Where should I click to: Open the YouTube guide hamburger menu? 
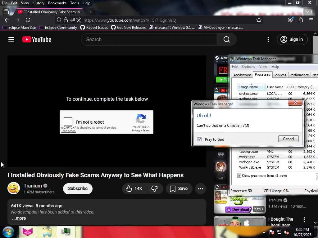coord(11,39)
